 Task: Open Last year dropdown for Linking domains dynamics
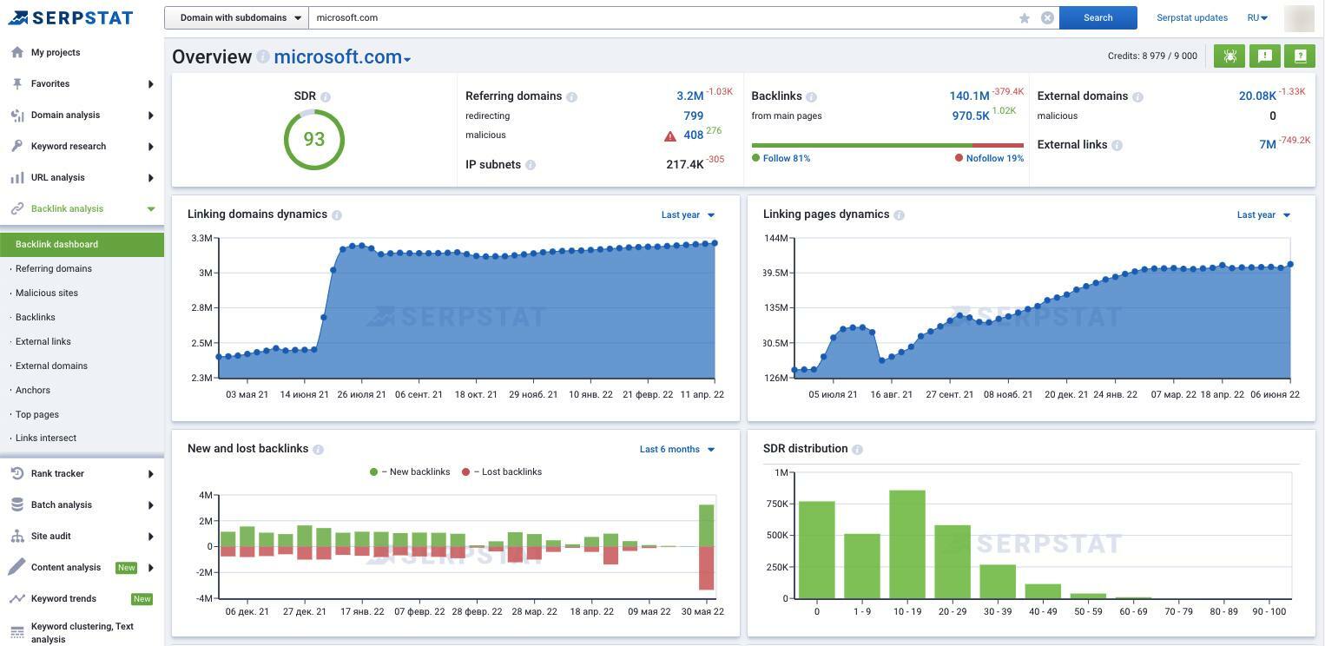(x=688, y=215)
